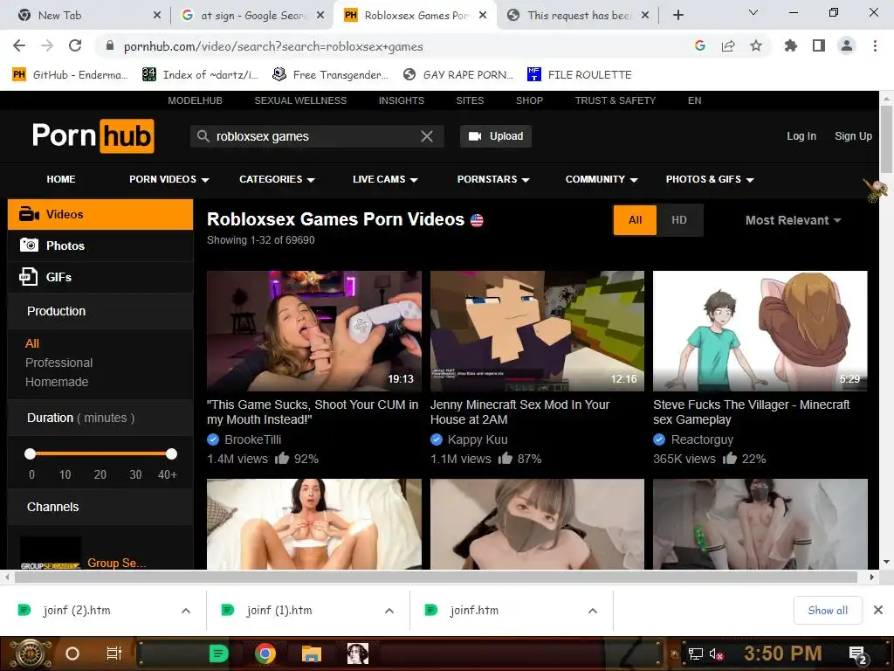View site information via the lock icon
The width and height of the screenshot is (894, 671).
click(110, 46)
